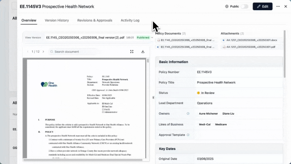291x164 pixels.
Task: Click the globe icon next to Public
Action: point(227,6)
